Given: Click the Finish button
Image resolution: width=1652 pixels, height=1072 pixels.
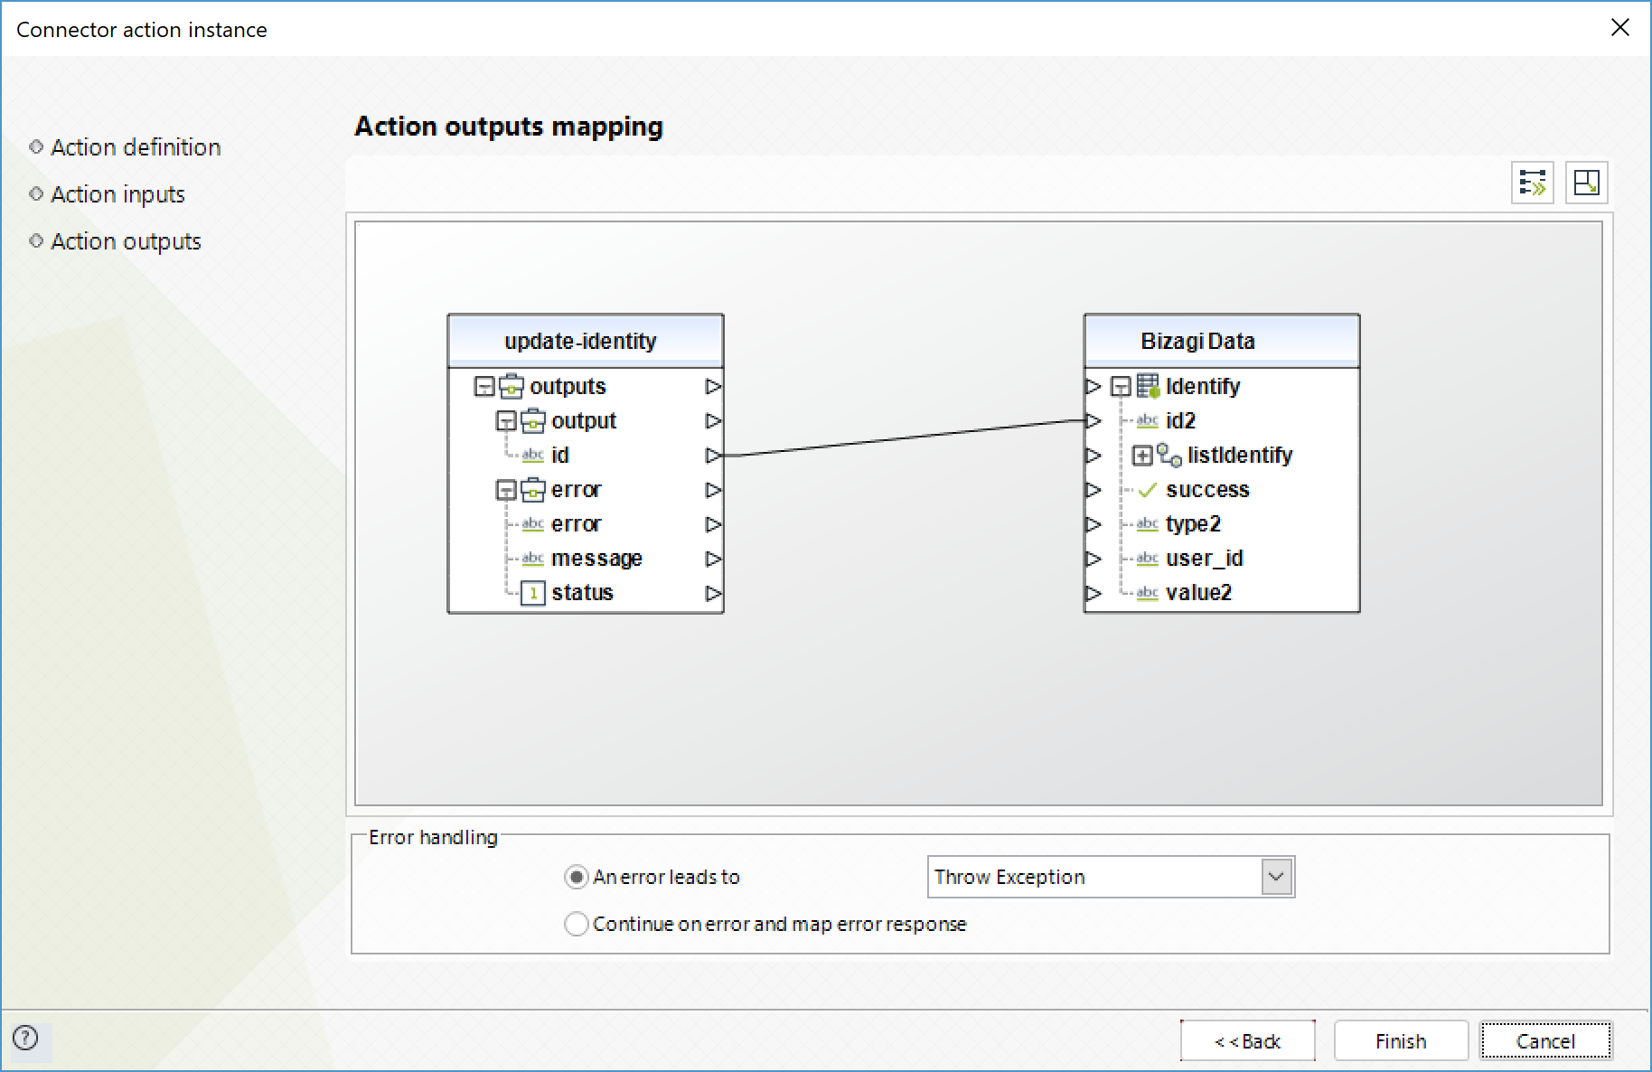Looking at the screenshot, I should [x=1401, y=1041].
